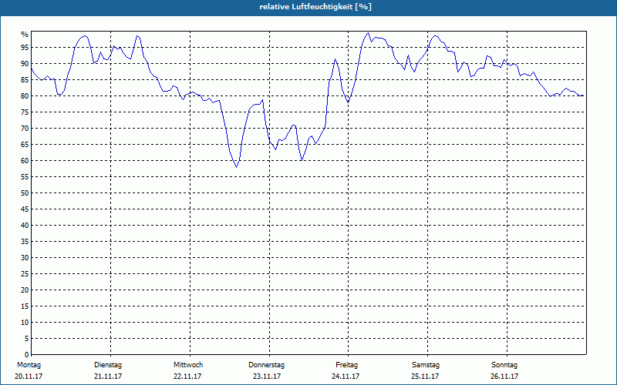Click y-axis value 30
Viewport: 617px width, 385px height.
(25, 258)
